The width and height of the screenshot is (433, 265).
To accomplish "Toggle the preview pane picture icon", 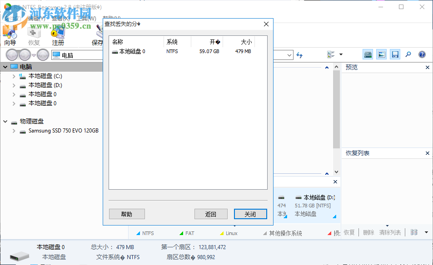I will tap(381, 54).
